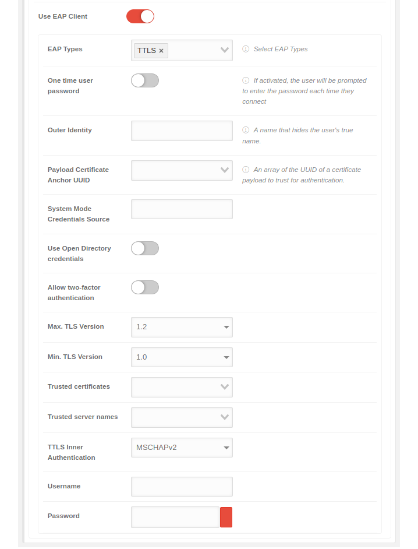Turn on Use Open Directory credentials
The width and height of the screenshot is (418, 549).
click(145, 248)
